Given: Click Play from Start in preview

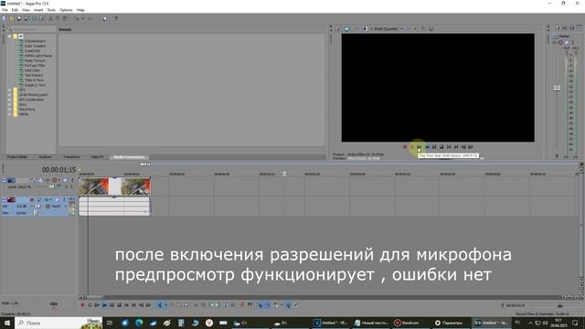Looking at the screenshot, I should [x=420, y=147].
